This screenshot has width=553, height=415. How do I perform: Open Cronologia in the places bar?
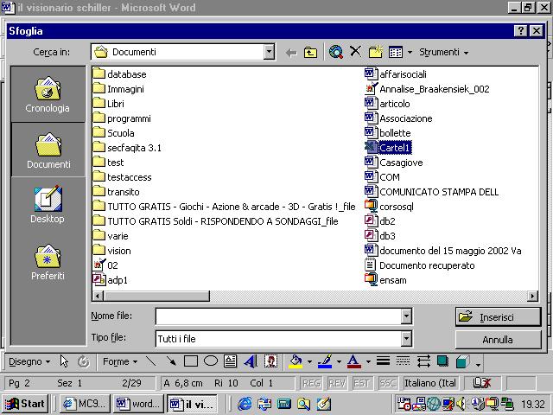48,94
